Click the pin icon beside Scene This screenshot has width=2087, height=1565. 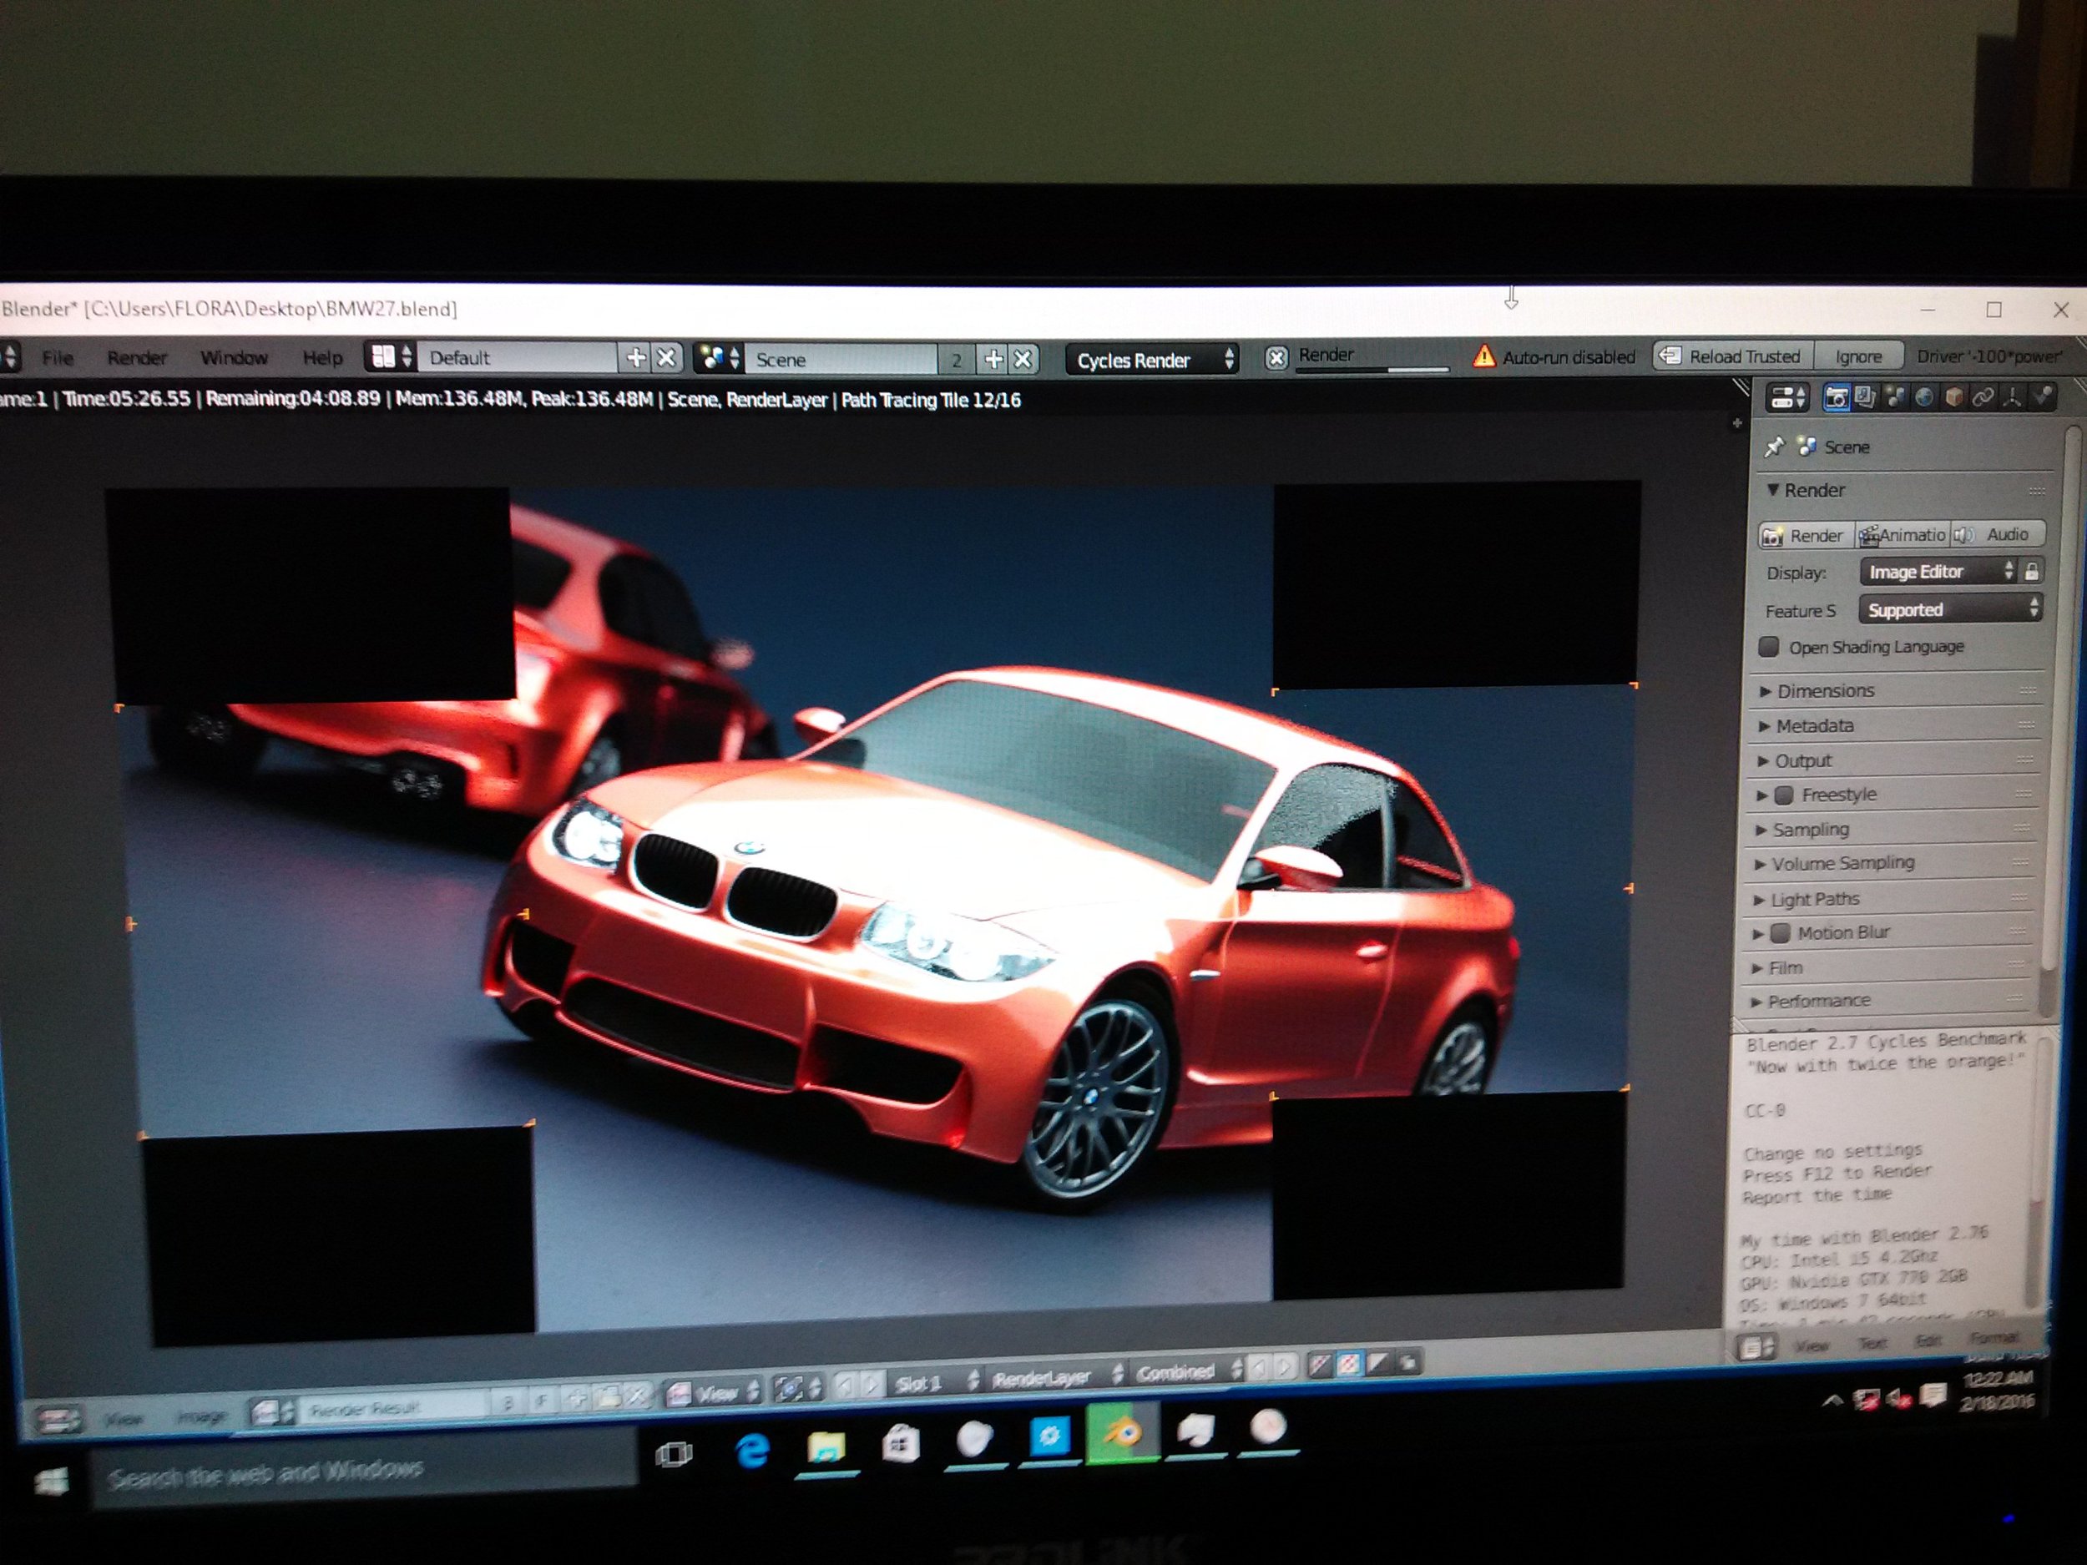click(x=1774, y=447)
